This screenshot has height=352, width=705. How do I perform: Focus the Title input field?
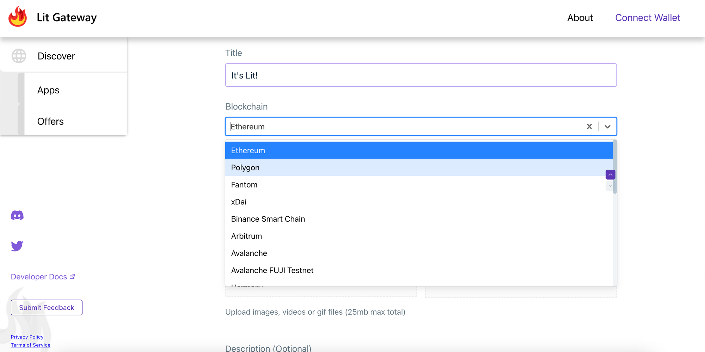[x=421, y=75]
